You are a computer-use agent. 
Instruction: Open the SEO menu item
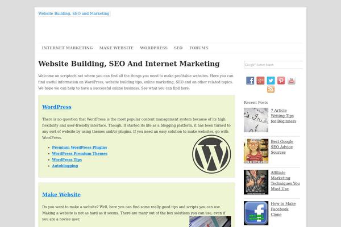click(x=178, y=48)
